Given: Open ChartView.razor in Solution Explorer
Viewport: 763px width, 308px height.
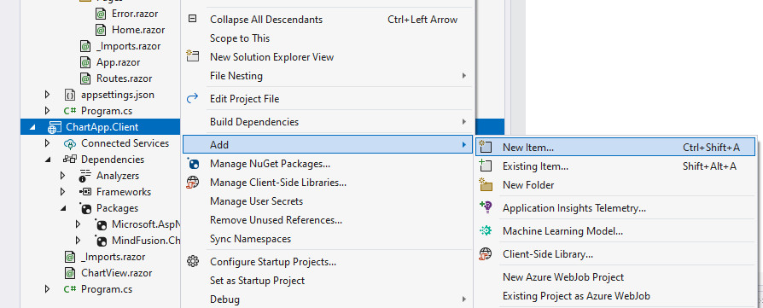Looking at the screenshot, I should click(116, 273).
